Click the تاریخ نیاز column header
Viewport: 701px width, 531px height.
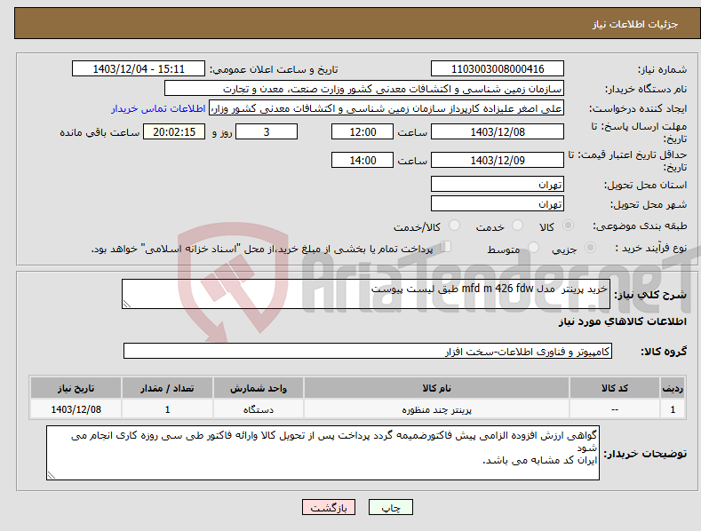click(76, 388)
